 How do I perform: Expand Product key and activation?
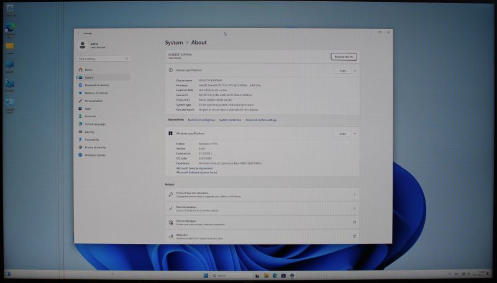tap(355, 194)
